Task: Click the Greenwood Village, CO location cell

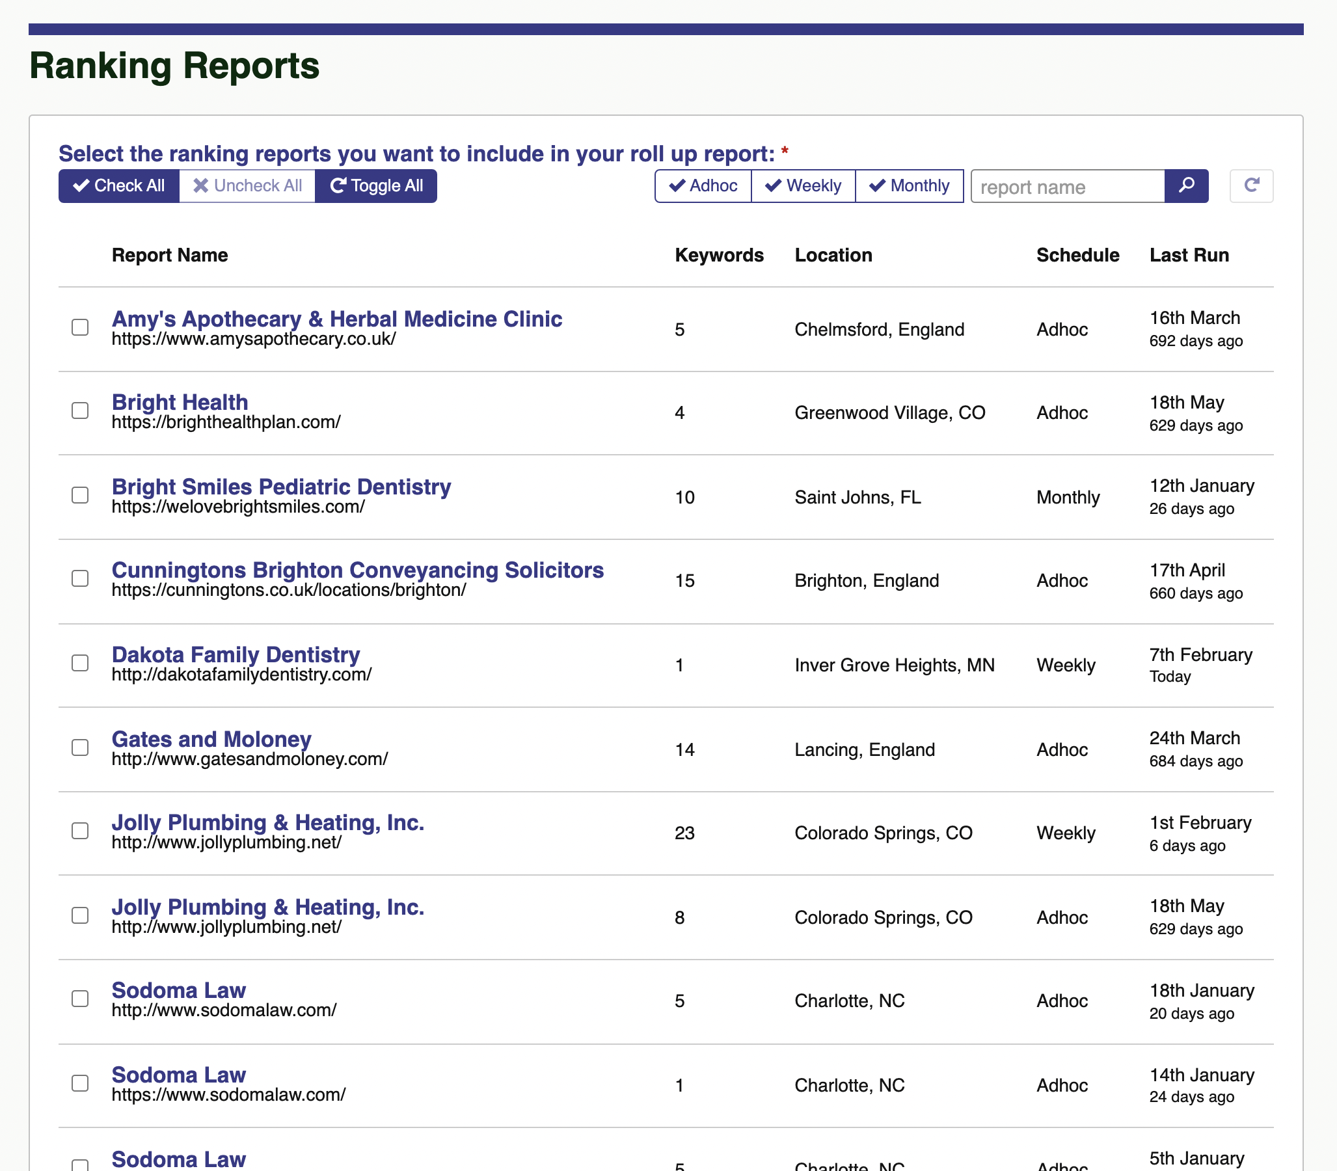Action: coord(889,413)
